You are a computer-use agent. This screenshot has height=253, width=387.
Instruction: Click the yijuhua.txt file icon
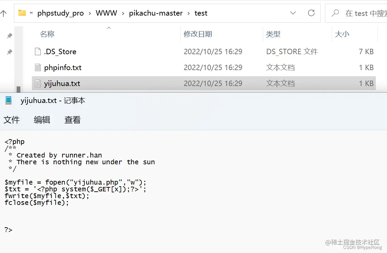coord(38,84)
